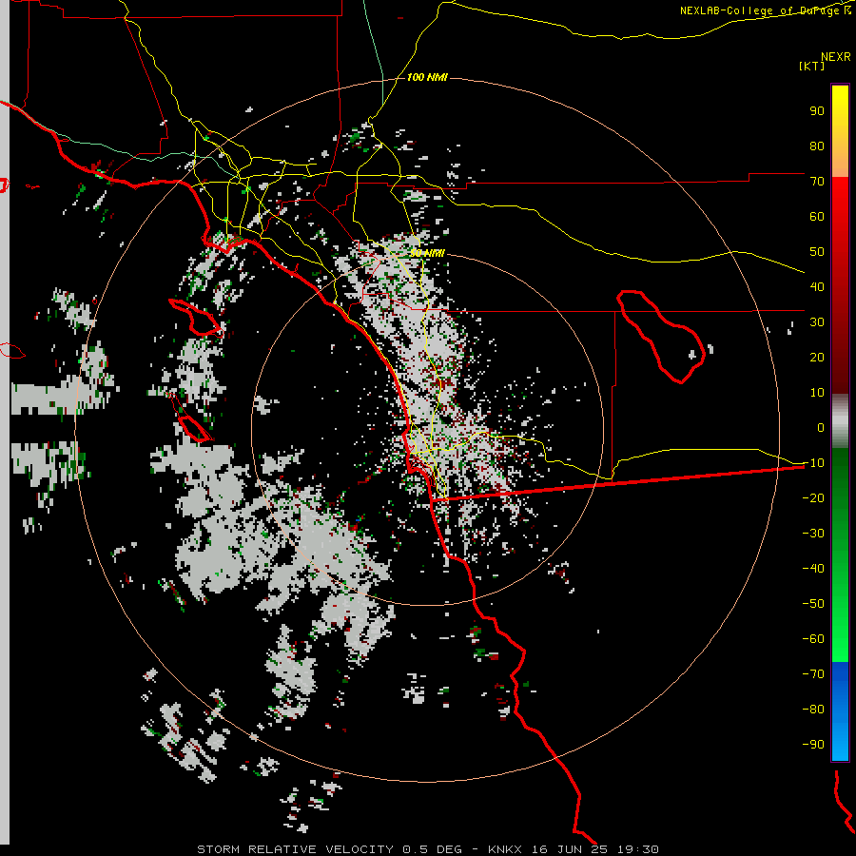
Task: Click the 0 value on velocity scale
Action: [x=821, y=427]
